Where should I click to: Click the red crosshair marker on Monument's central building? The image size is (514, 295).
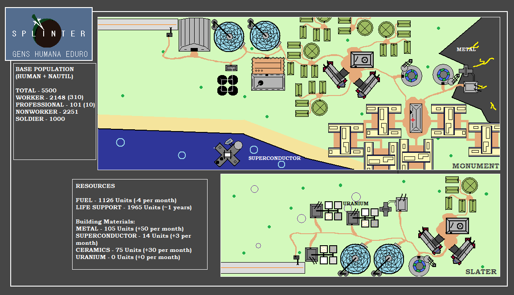coord(413,120)
